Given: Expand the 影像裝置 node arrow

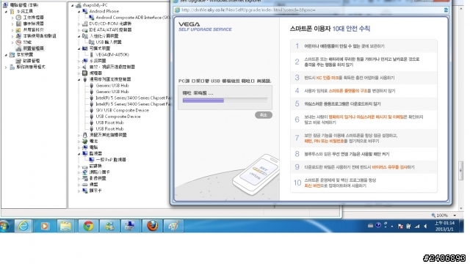Looking at the screenshot, I should pyautogui.click(x=79, y=178).
